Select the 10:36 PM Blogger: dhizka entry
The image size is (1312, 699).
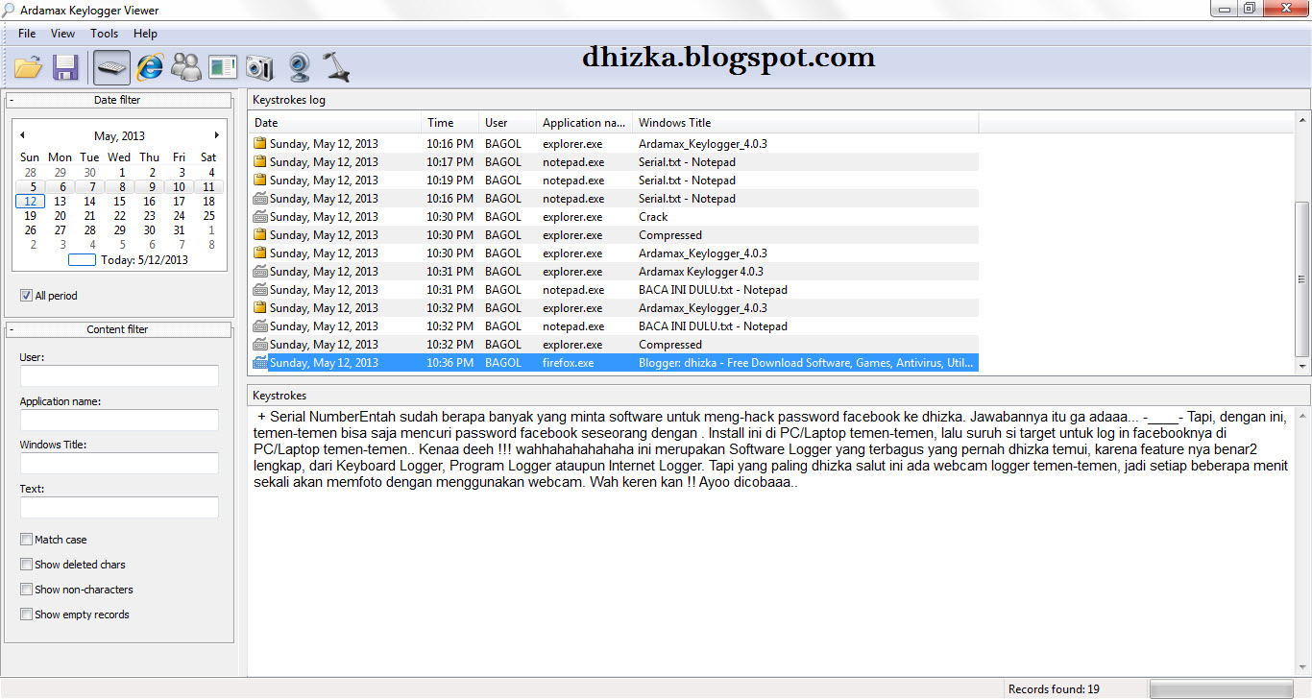pyautogui.click(x=614, y=363)
